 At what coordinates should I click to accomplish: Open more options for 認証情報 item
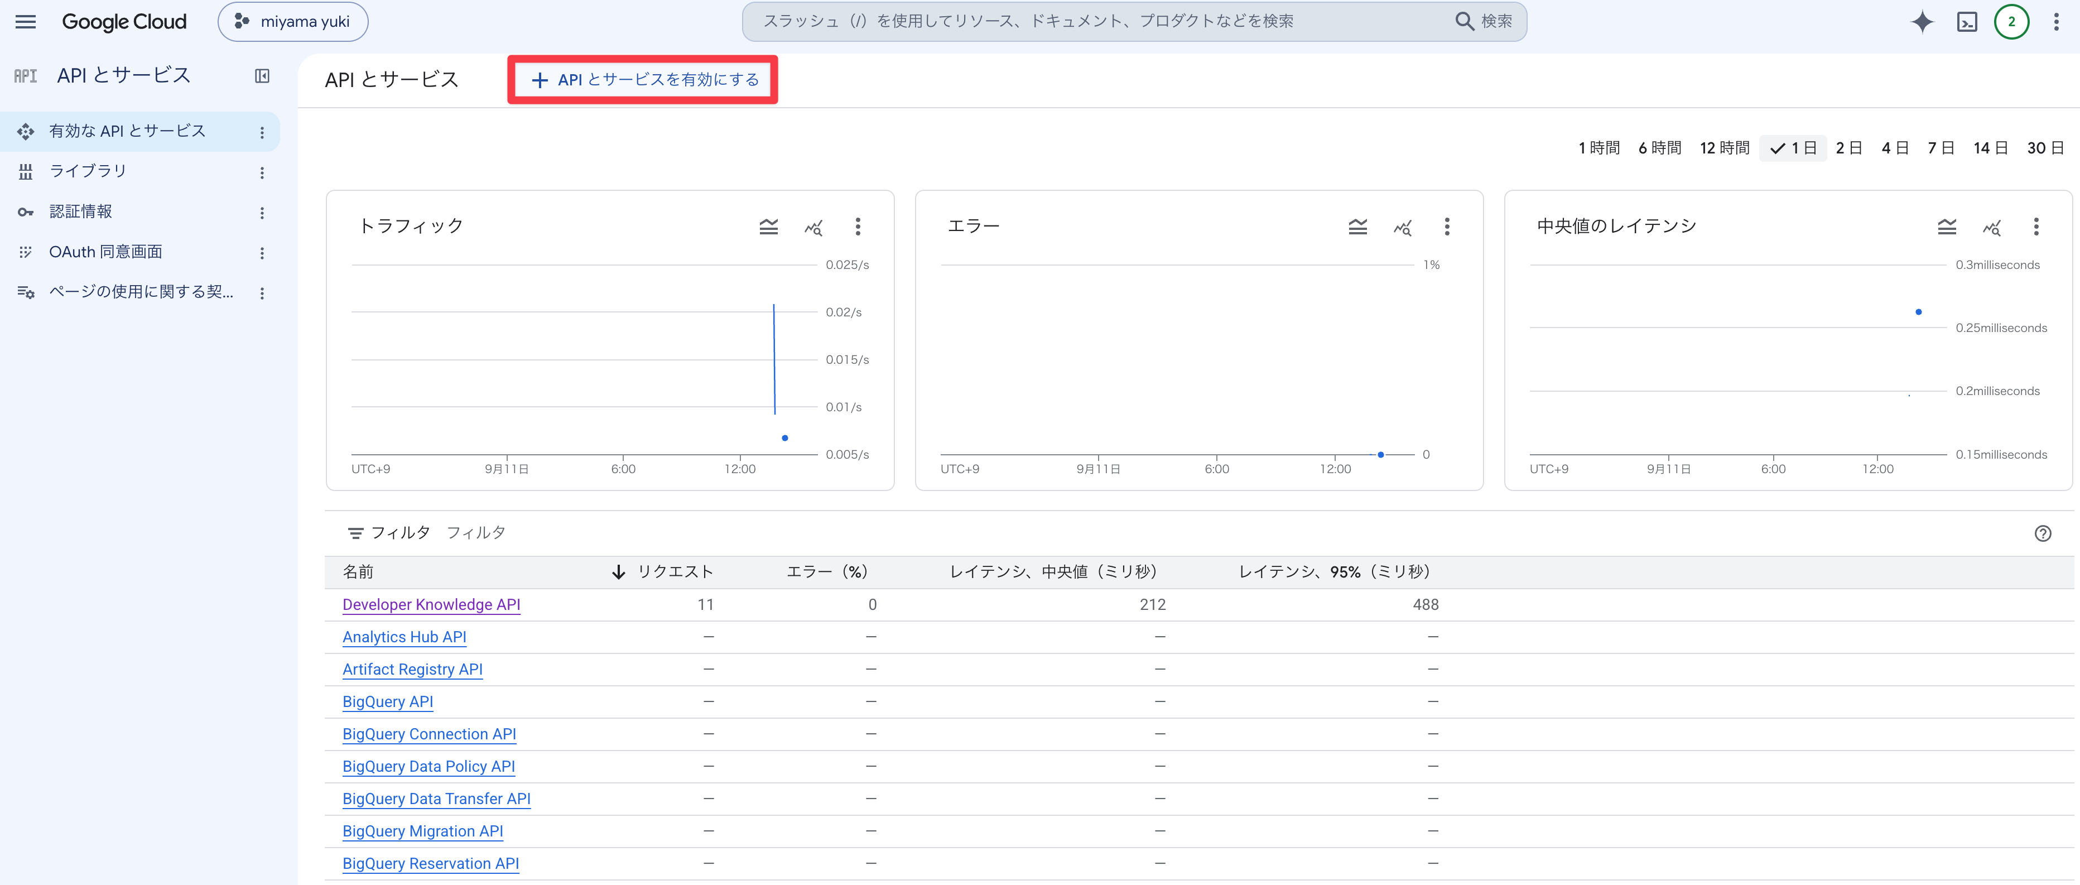262,213
